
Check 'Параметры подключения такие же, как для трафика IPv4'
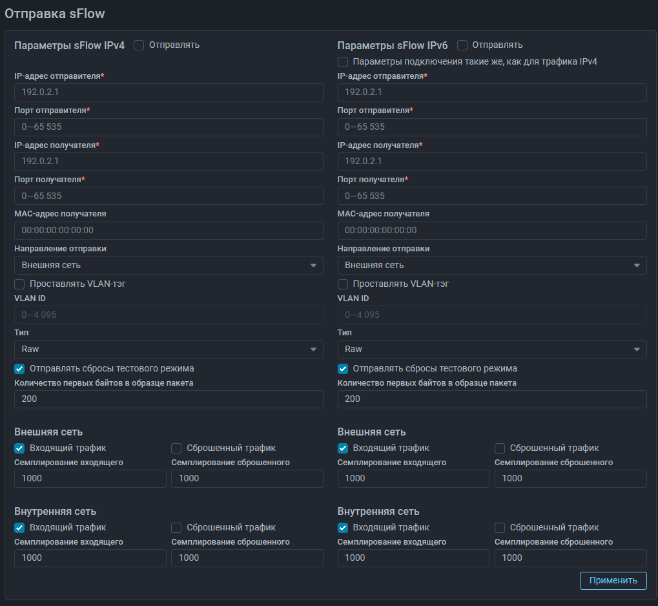(343, 62)
